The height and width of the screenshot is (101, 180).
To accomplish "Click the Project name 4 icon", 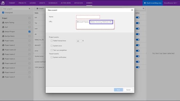I will tap(3, 59).
